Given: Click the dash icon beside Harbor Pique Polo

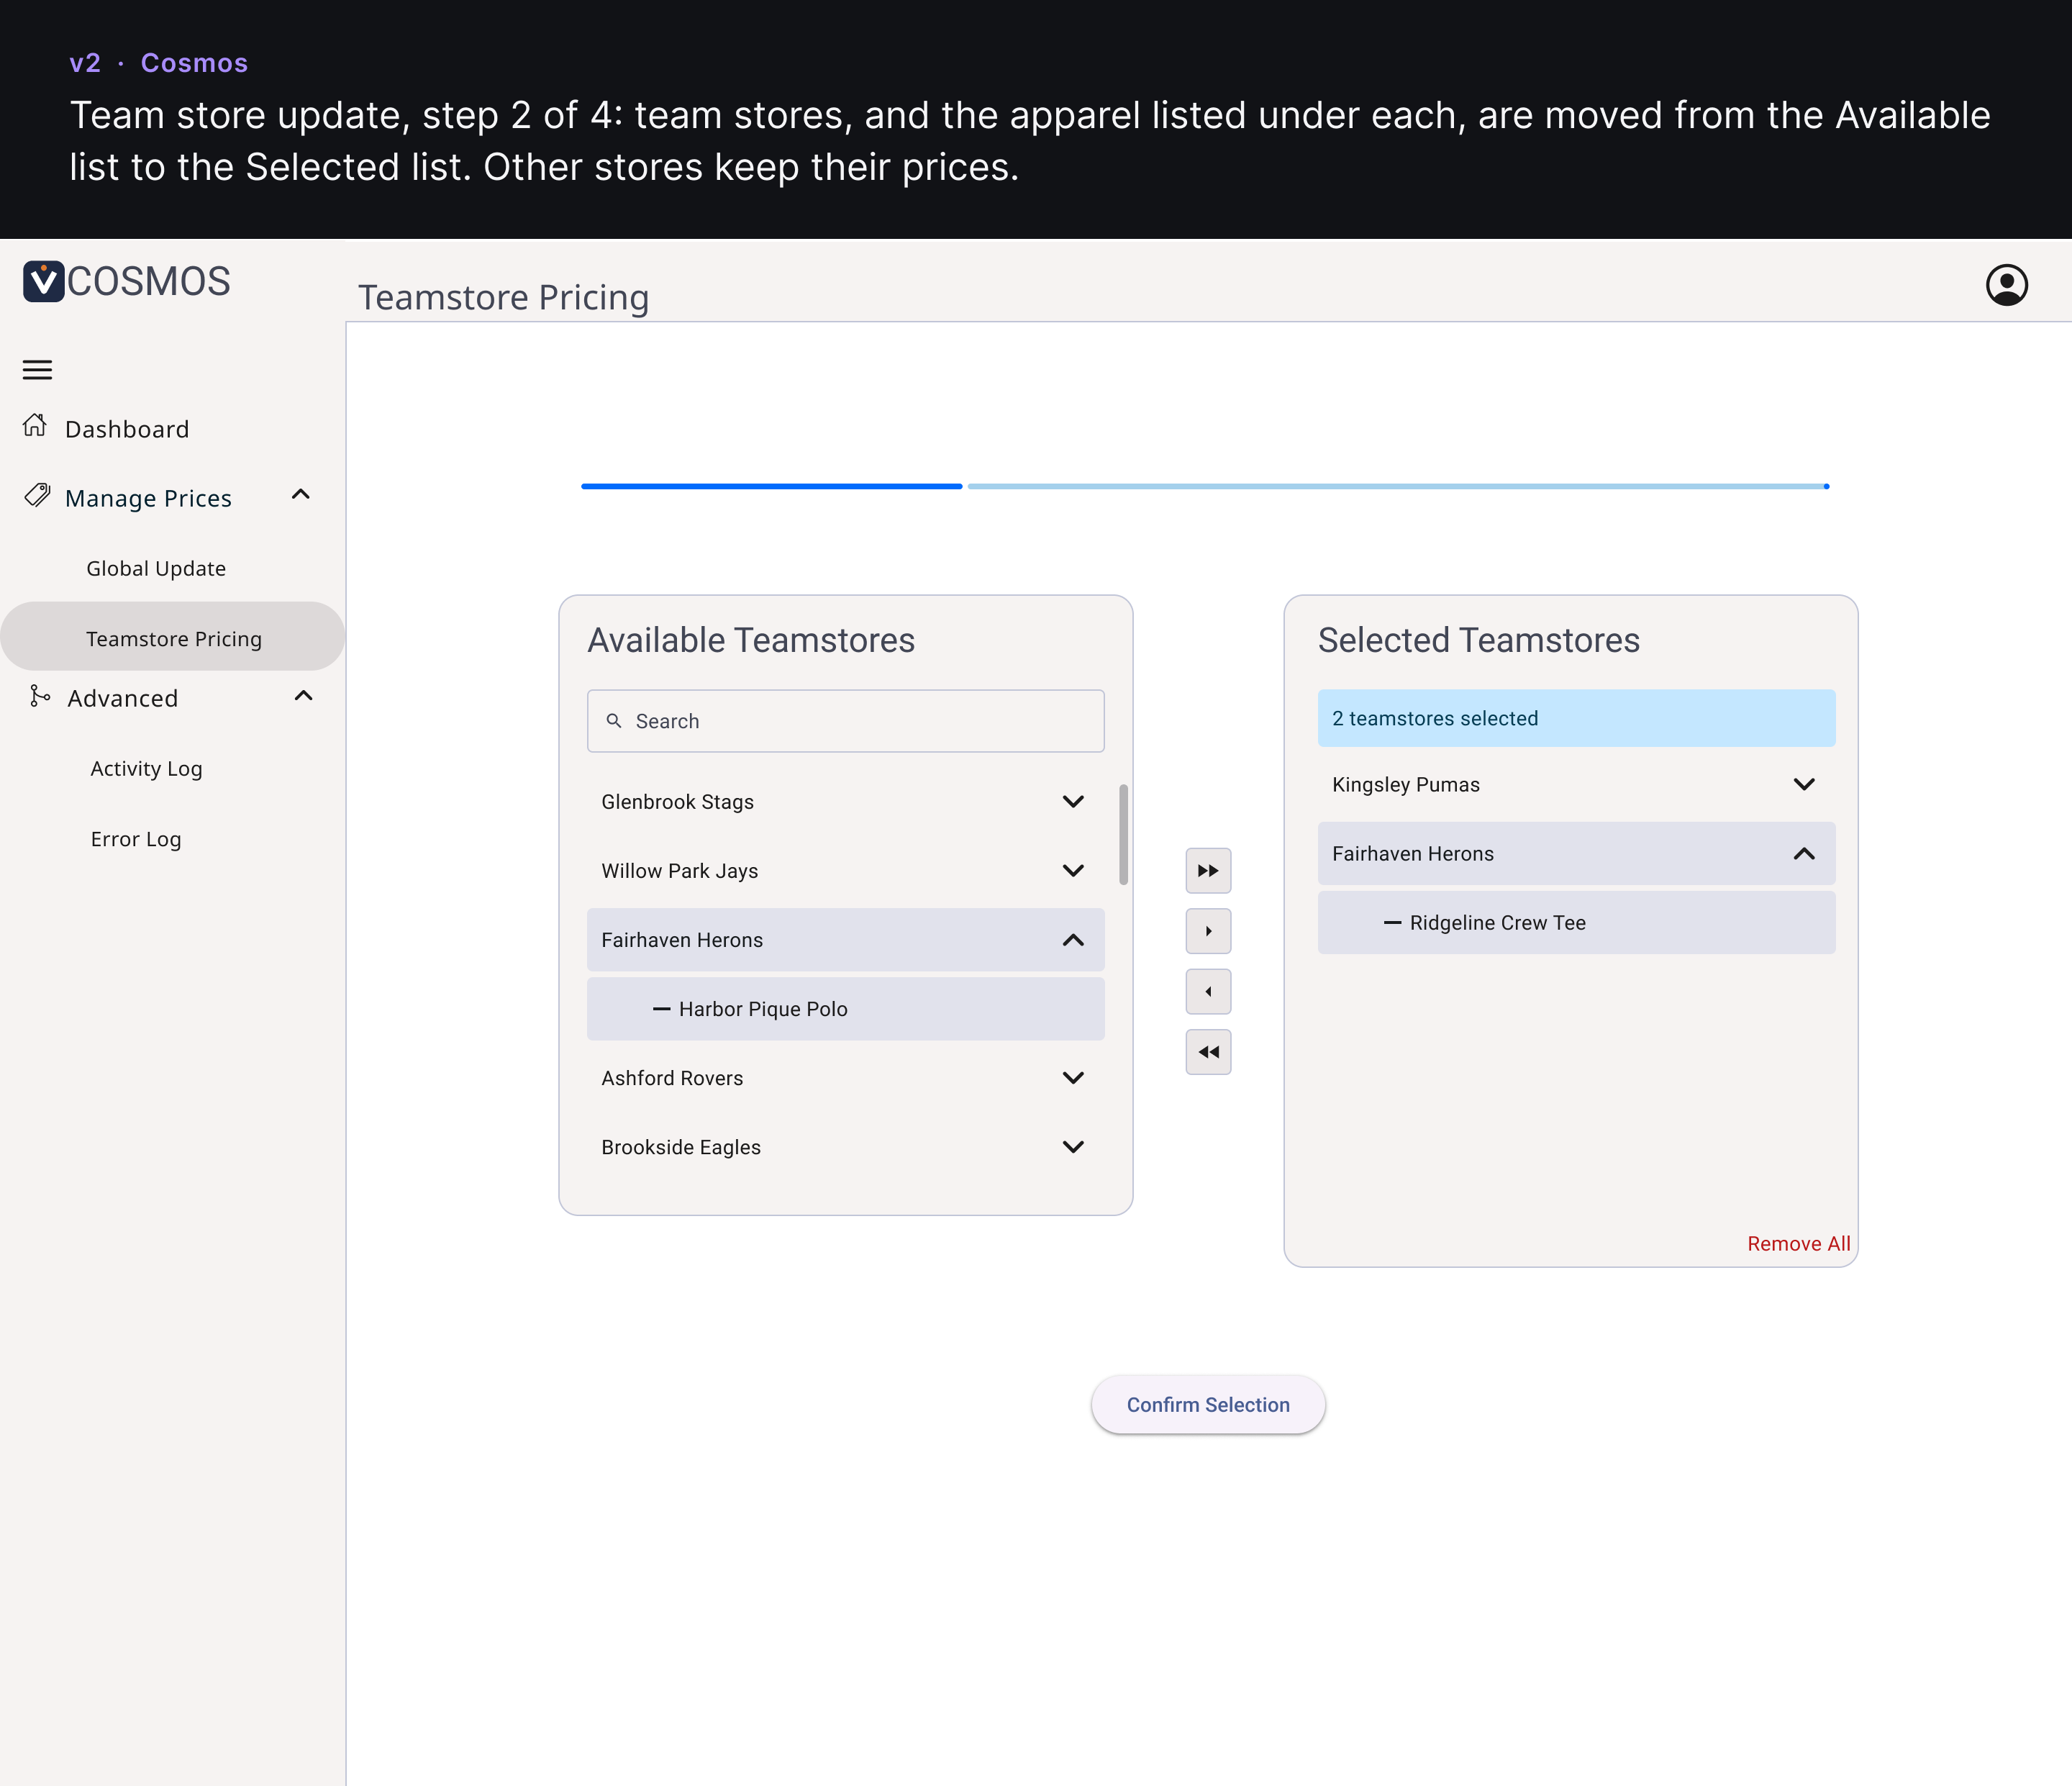Looking at the screenshot, I should (661, 1009).
